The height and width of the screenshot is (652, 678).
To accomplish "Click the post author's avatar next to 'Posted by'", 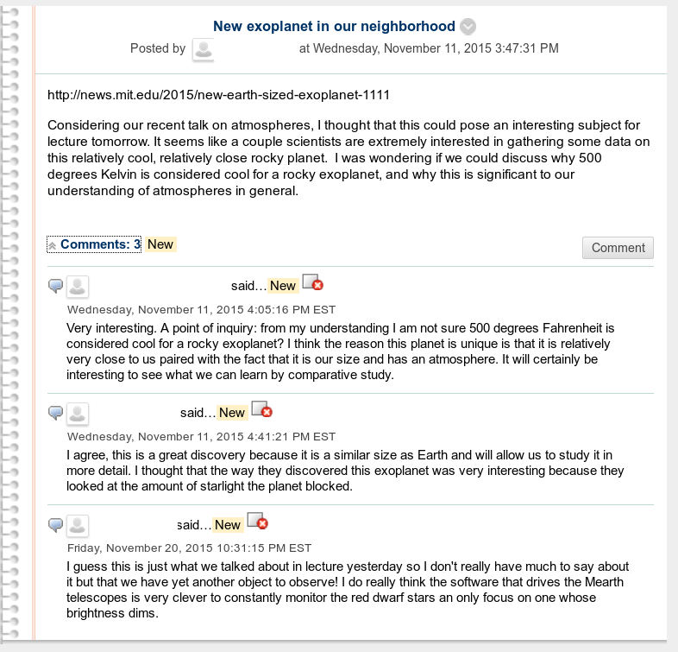I will click(203, 49).
